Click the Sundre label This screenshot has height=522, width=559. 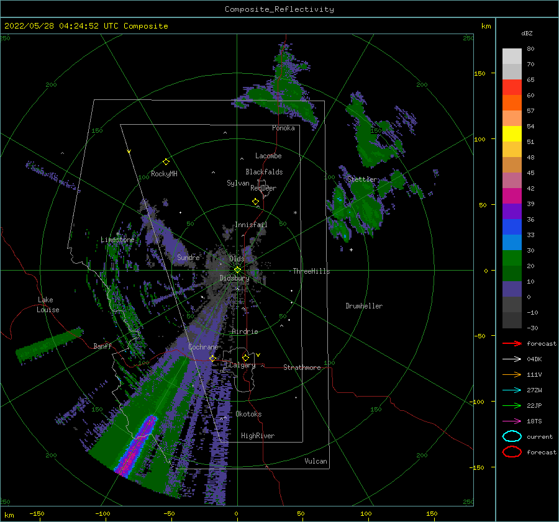[x=188, y=258]
